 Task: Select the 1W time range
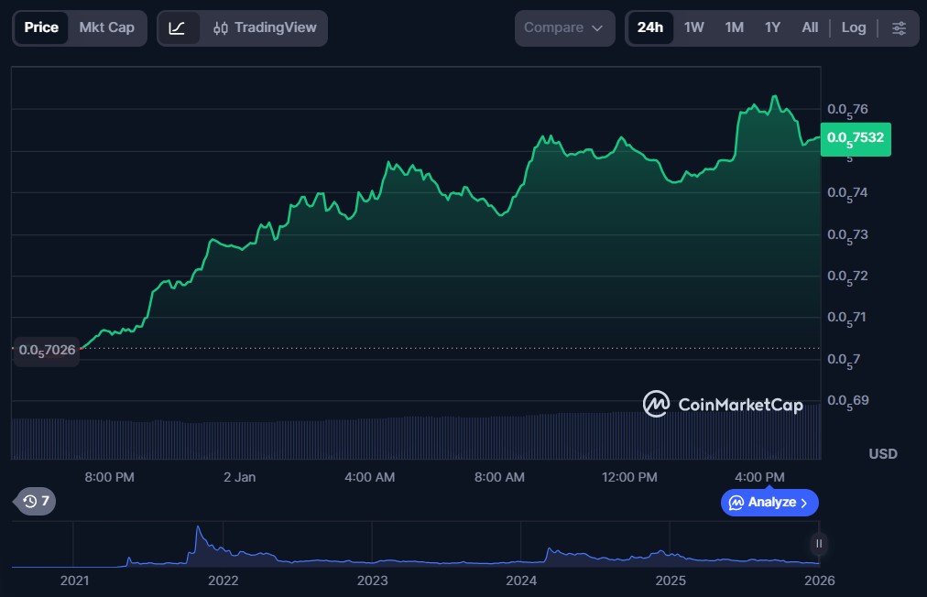point(694,27)
